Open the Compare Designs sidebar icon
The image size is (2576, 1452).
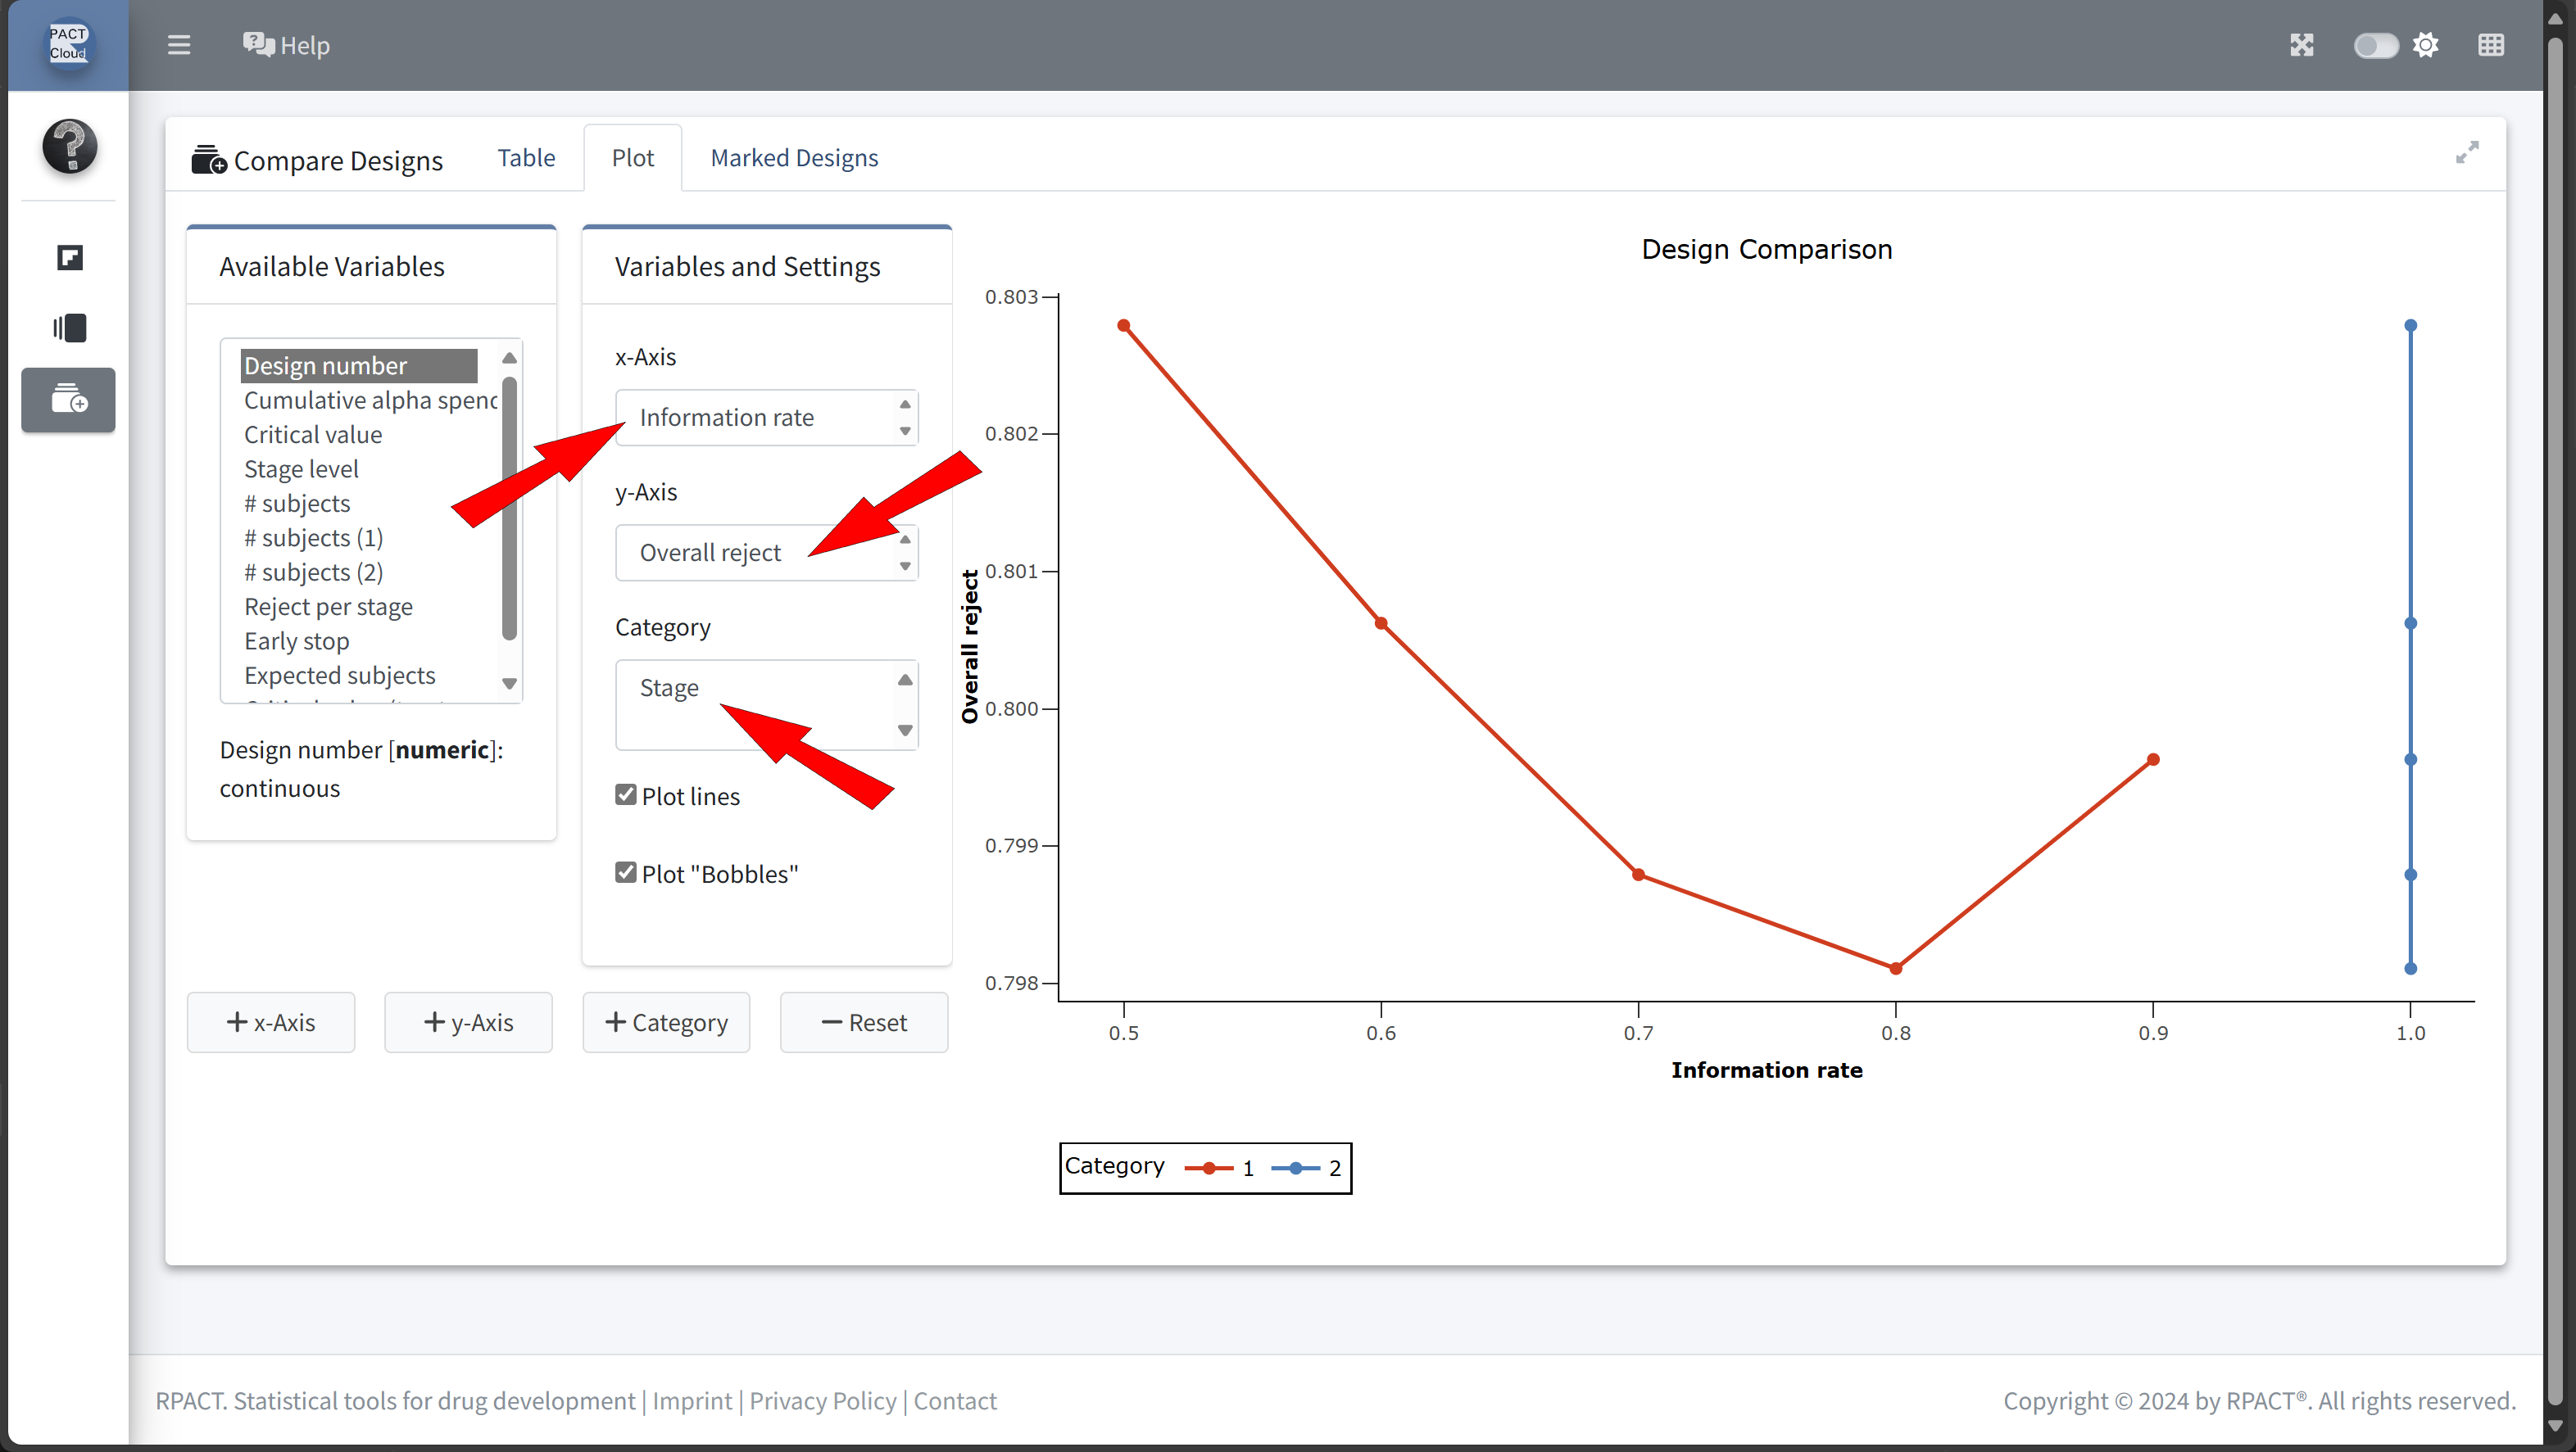(69, 400)
